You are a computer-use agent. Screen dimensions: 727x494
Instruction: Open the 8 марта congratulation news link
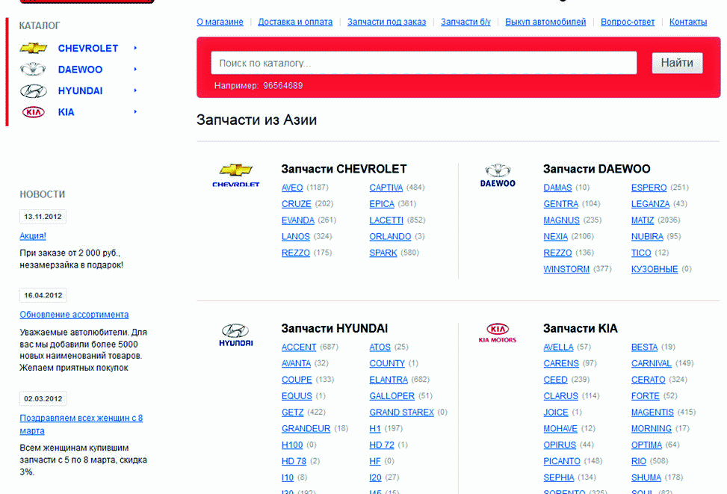[x=81, y=424]
